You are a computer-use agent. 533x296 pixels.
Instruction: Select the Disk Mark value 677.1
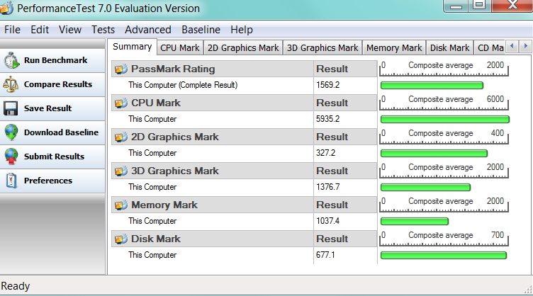tap(325, 255)
